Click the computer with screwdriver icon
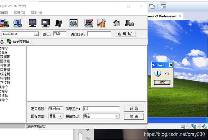This screenshot has height=140, width=208. 89,23
